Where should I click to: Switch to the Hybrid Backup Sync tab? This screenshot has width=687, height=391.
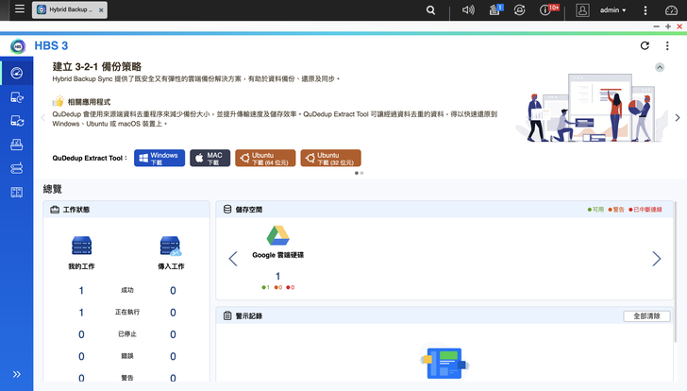coord(69,9)
